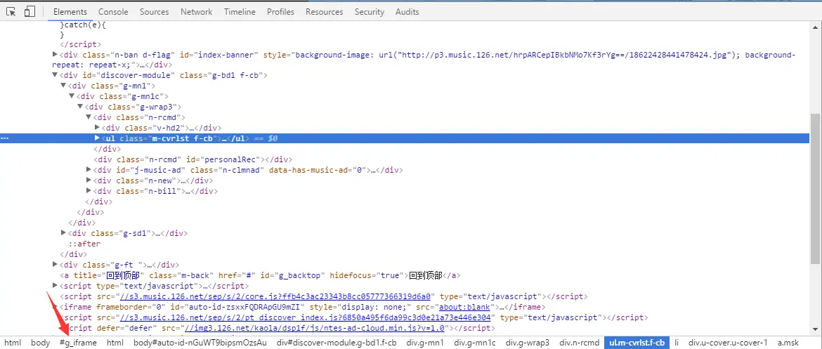
Task: Expand the v-hd2 div node
Action: tap(97, 128)
